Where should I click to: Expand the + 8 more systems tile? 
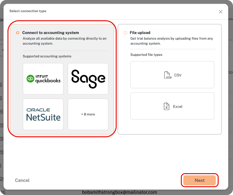pyautogui.click(x=88, y=114)
